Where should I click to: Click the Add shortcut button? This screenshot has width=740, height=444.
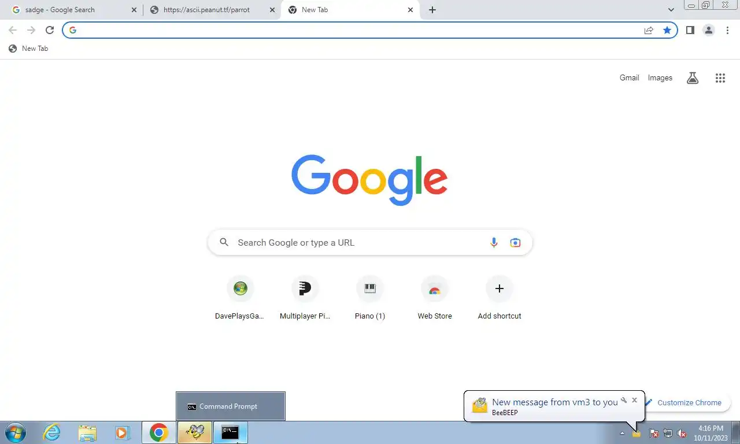click(499, 298)
